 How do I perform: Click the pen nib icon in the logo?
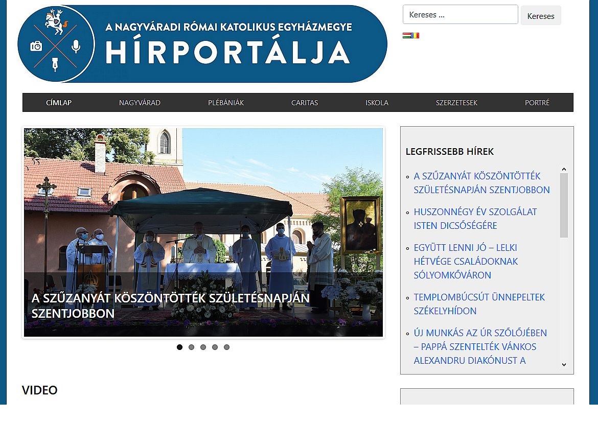pyautogui.click(x=56, y=65)
